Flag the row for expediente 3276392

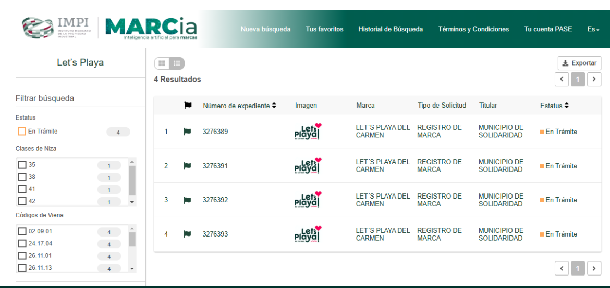tap(187, 200)
